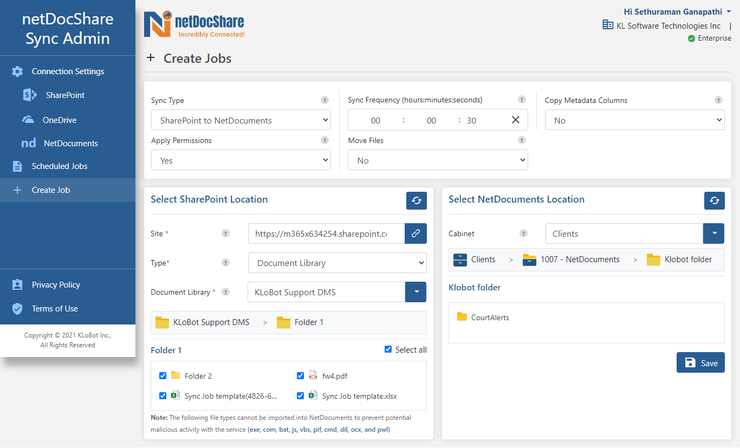Screen dimensions: 740x448
Task: Expand the Cabinet dropdown arrow
Action: coord(714,233)
